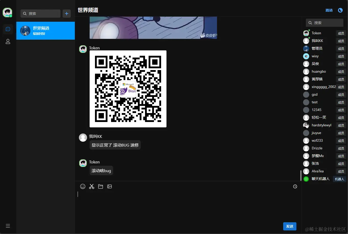This screenshot has height=234, width=348.
Task: Click the 发送 send button
Action: (290, 226)
